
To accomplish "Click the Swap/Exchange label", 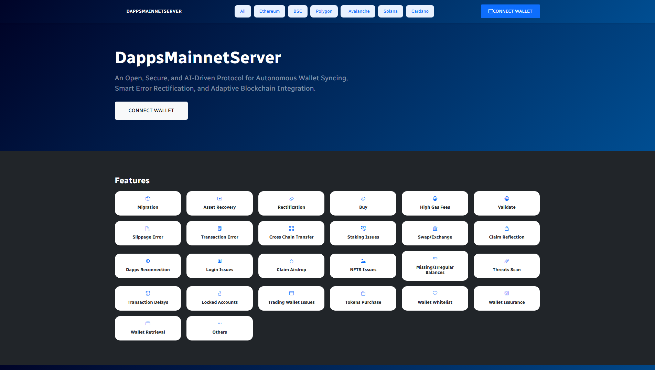I will click(435, 237).
